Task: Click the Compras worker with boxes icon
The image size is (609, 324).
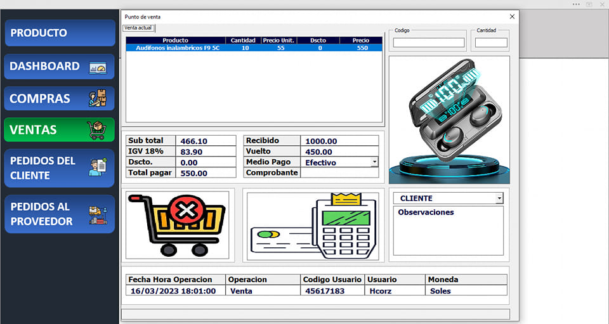Action: [97, 98]
